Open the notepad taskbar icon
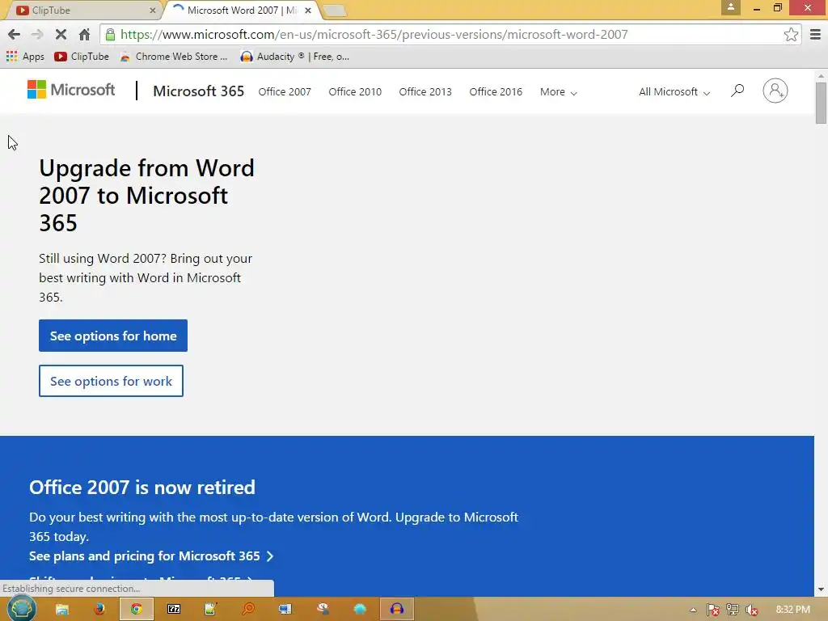Viewport: 828px width, 621px height. tap(211, 610)
